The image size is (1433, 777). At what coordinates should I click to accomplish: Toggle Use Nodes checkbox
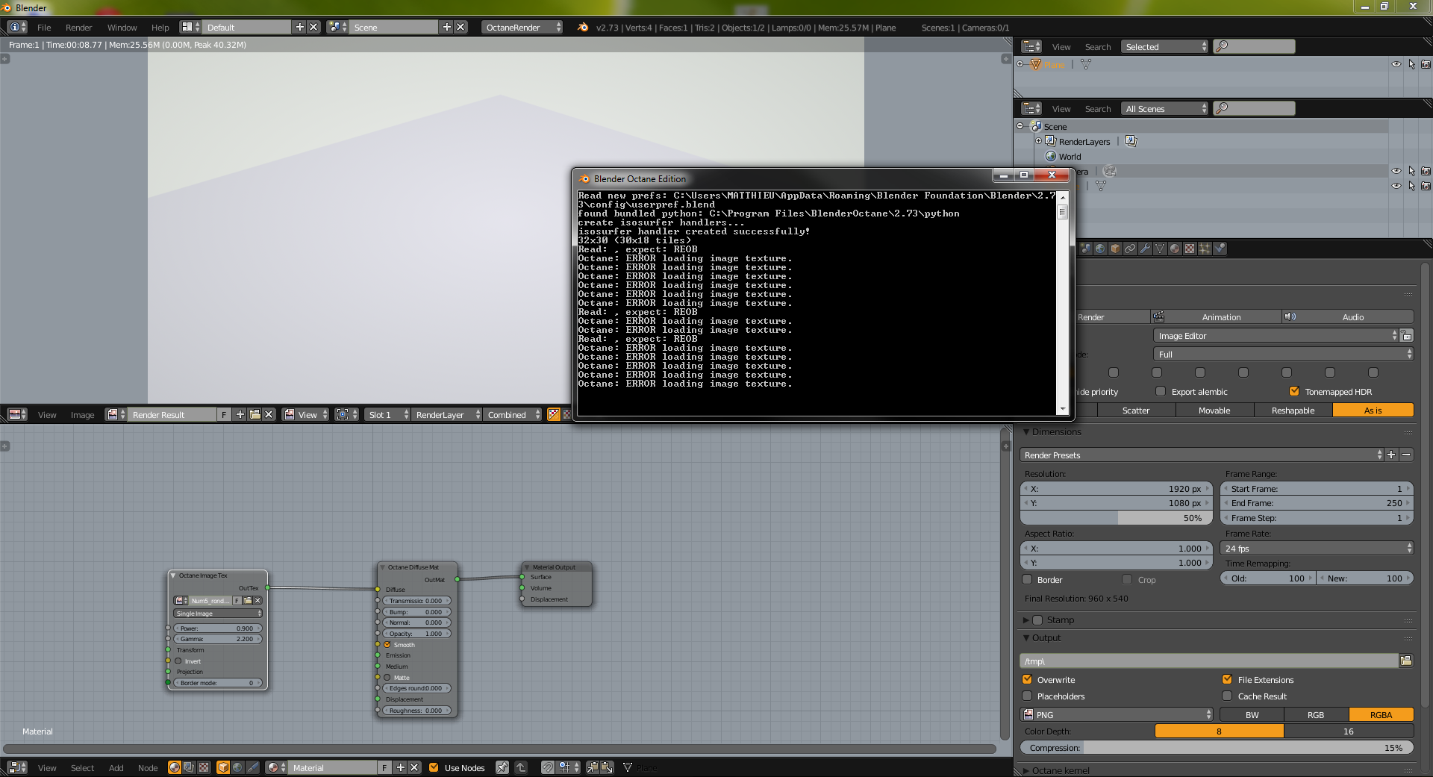point(434,767)
